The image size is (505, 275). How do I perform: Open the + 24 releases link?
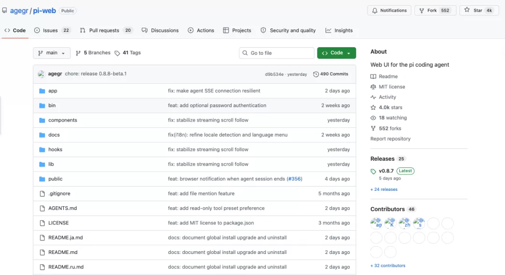(x=384, y=189)
